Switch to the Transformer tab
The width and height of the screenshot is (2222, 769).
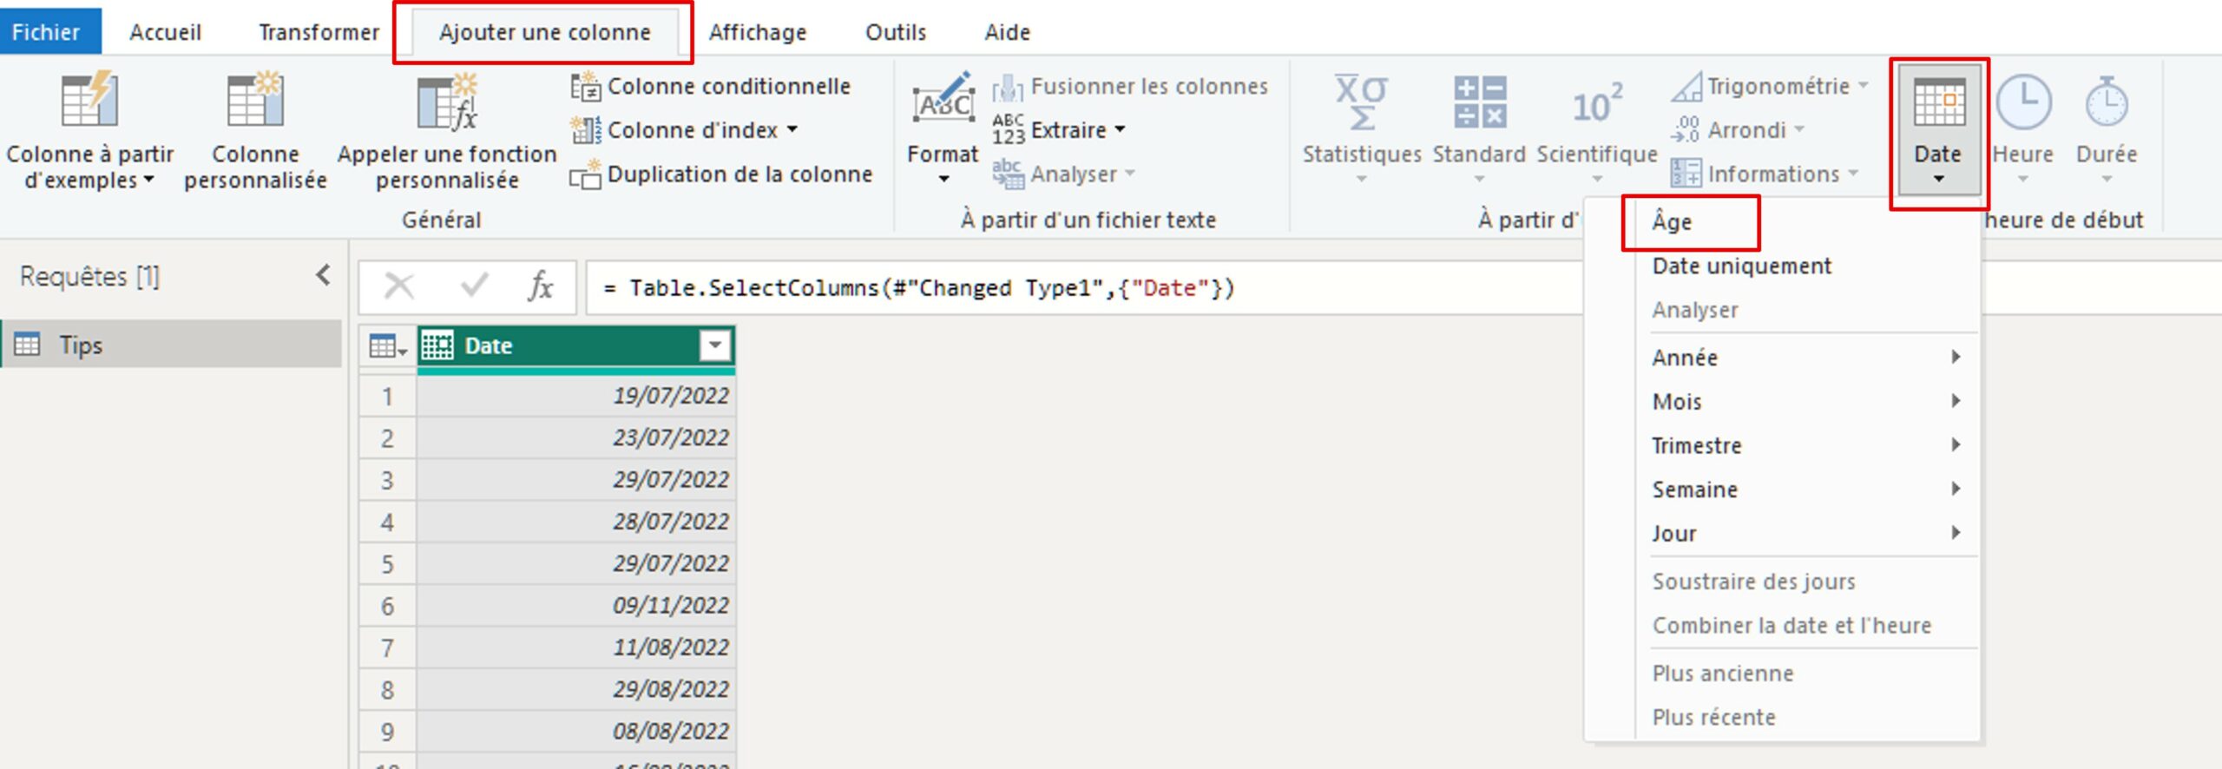click(319, 32)
